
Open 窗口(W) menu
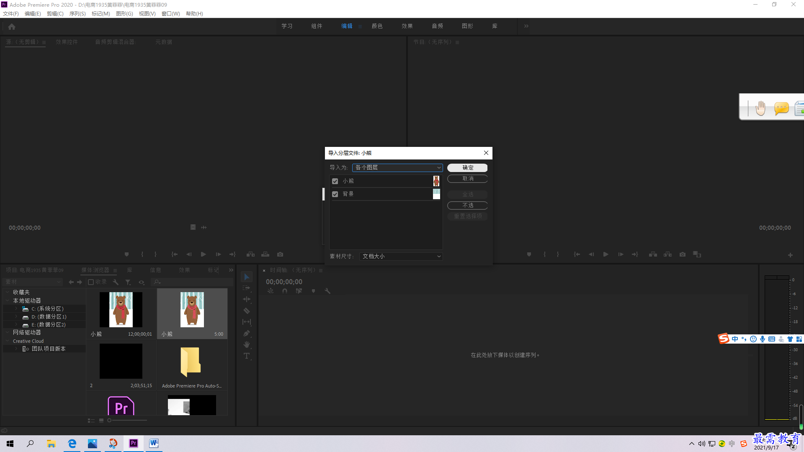click(171, 13)
